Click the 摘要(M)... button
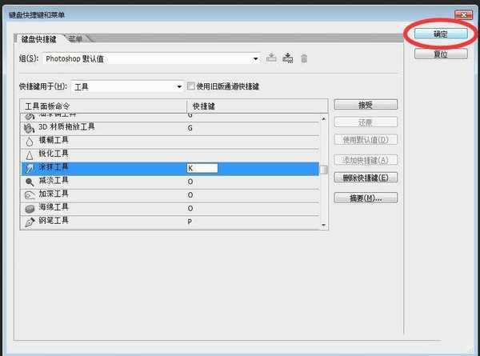Image resolution: width=480 pixels, height=356 pixels. point(366,198)
